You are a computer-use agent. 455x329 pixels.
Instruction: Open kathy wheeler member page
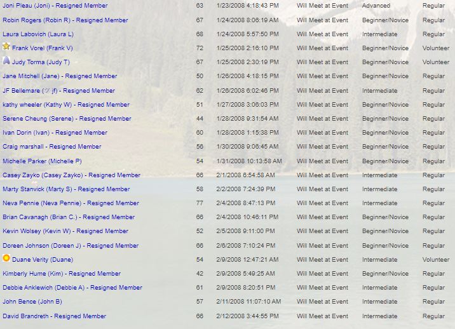tap(65, 105)
